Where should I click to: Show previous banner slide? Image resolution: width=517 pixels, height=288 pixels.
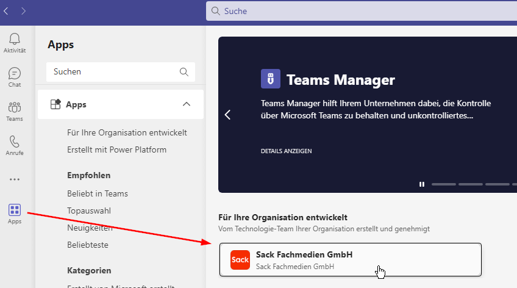click(227, 115)
